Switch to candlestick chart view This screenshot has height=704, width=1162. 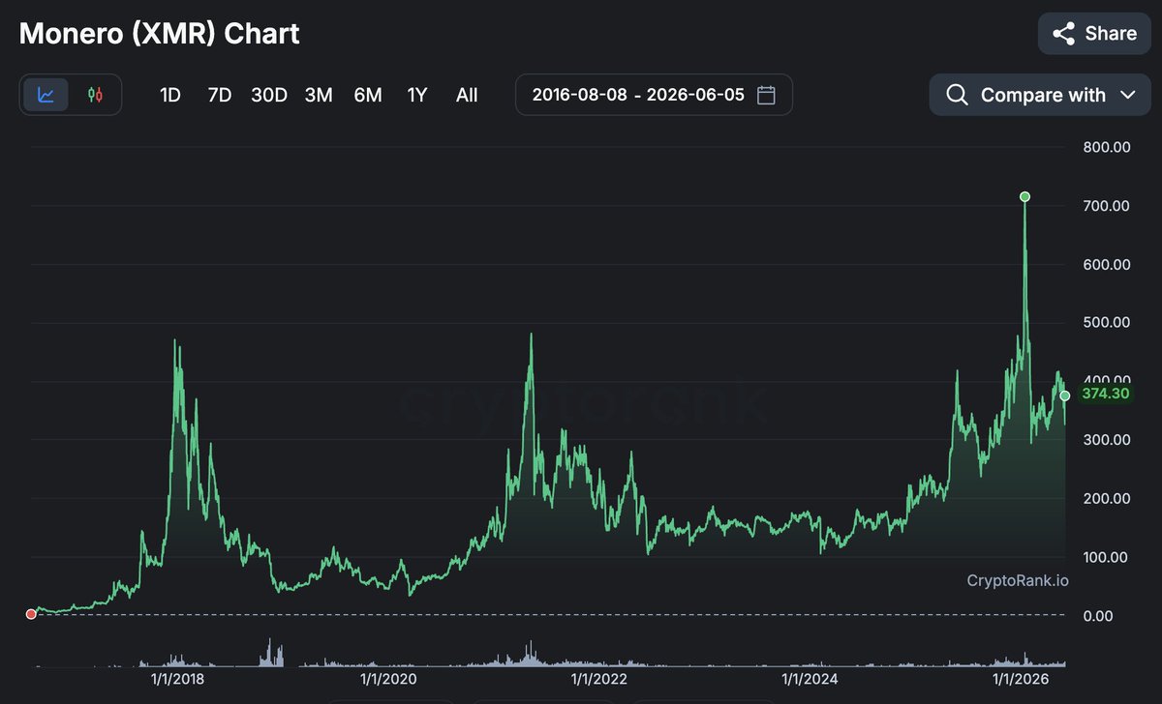[x=95, y=95]
